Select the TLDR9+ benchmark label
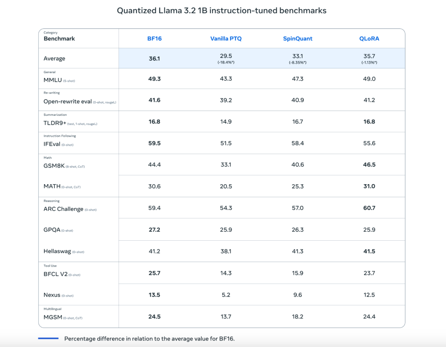This screenshot has width=446, height=347. 55,123
